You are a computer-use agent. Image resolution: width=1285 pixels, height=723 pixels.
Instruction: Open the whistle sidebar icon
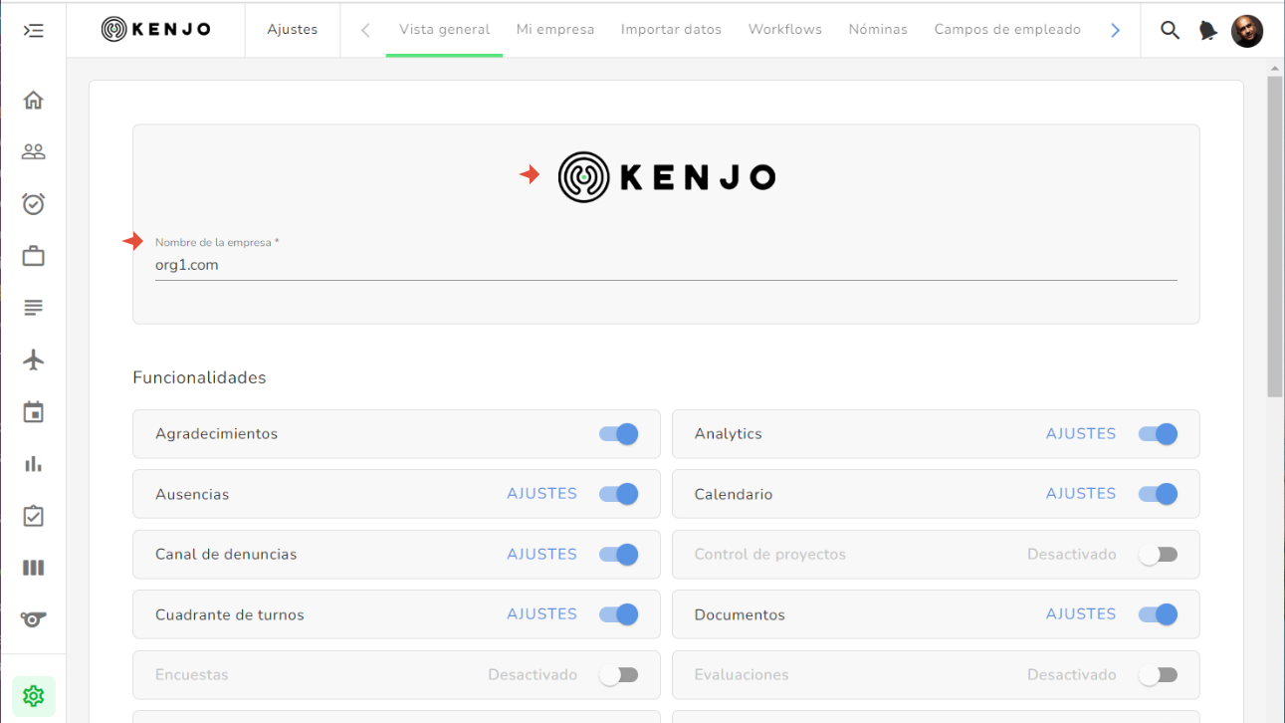point(33,619)
